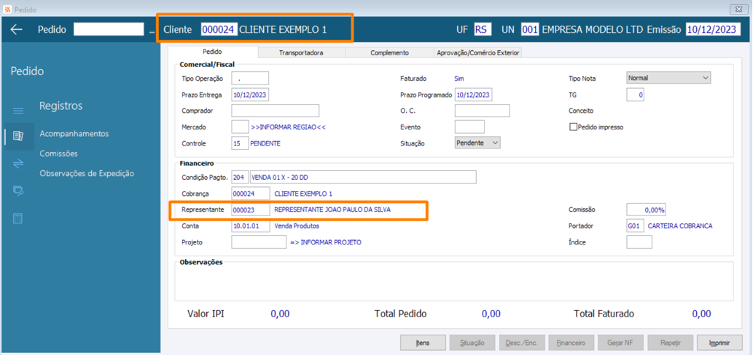
Task: Toggle the Pedido impresso checkbox
Action: 572,127
